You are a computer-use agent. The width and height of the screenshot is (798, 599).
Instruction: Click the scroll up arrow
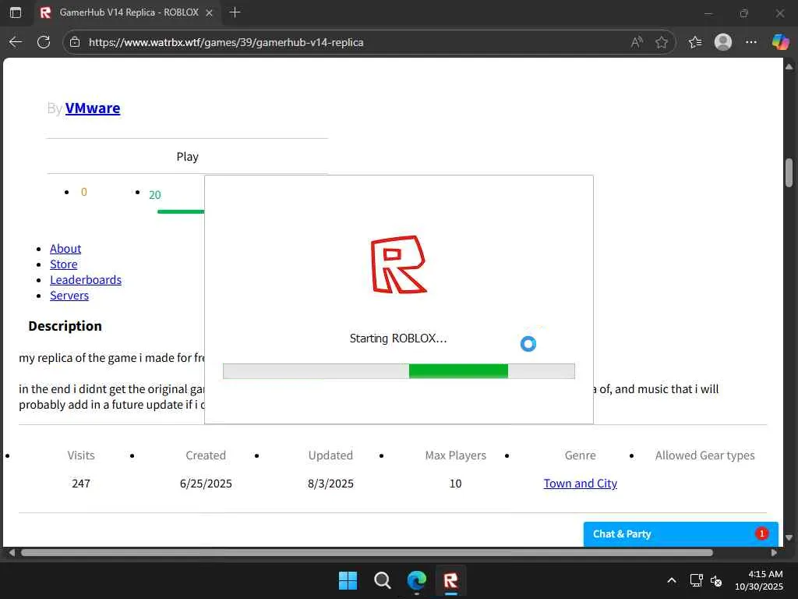click(789, 67)
